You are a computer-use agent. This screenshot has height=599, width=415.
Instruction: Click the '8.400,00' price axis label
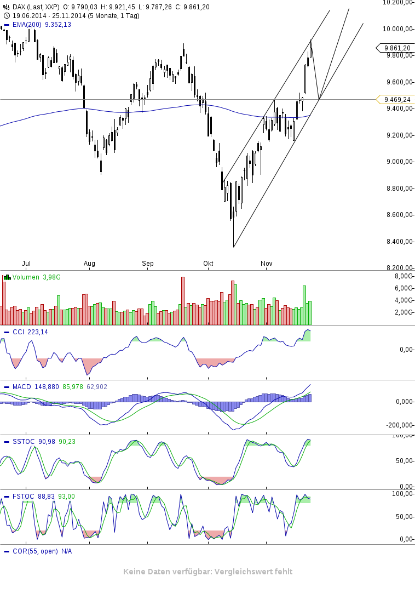click(x=399, y=242)
